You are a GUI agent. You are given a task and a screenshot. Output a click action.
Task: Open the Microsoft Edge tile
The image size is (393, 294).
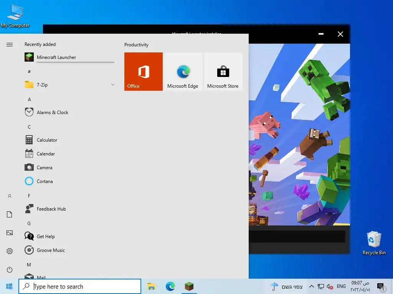point(183,72)
